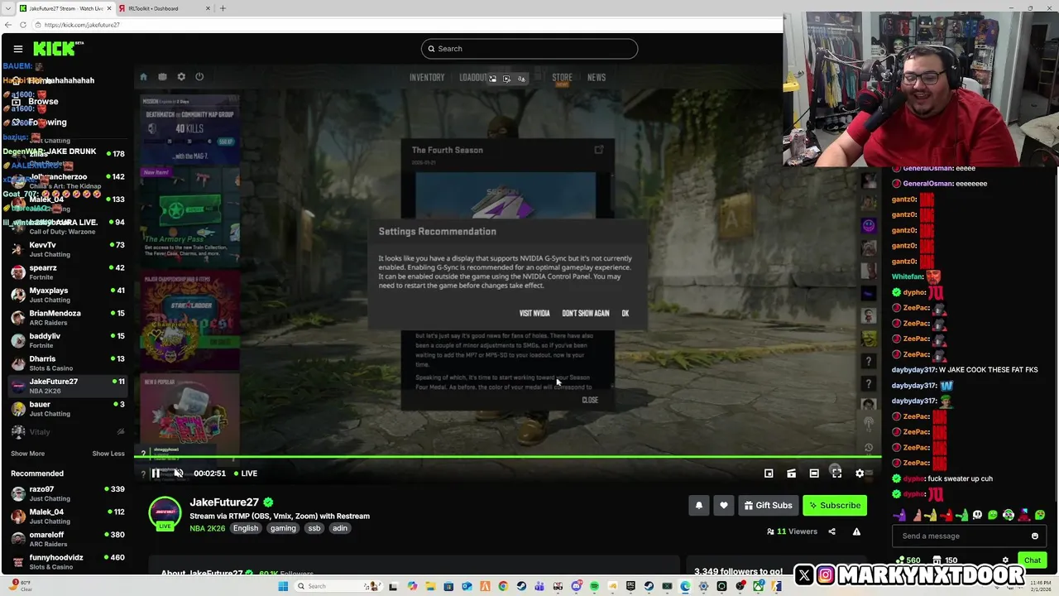Open emote picker in chat input
Screen dimensions: 1059x596
pyautogui.click(x=1034, y=536)
